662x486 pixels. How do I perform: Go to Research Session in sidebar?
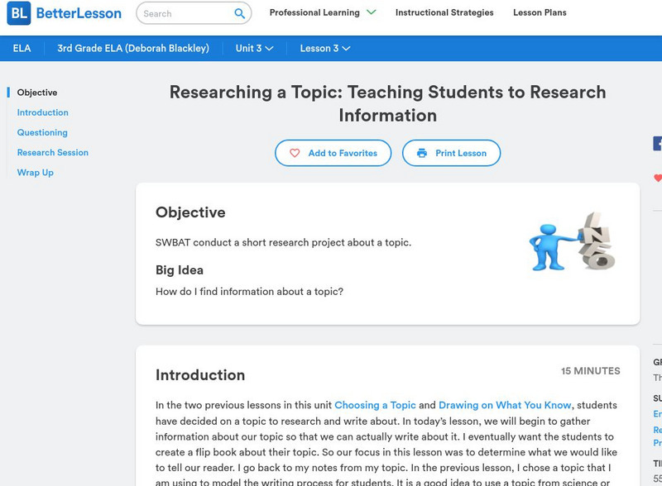tap(53, 152)
